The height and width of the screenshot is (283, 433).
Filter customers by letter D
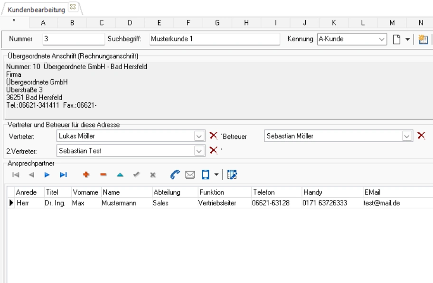[130, 23]
